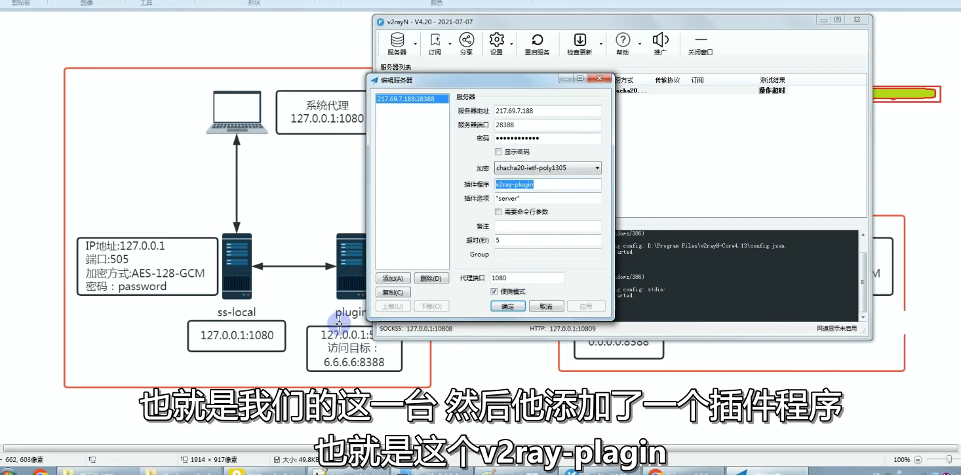Click the 取消 cancel button
The width and height of the screenshot is (961, 475).
pyautogui.click(x=546, y=306)
